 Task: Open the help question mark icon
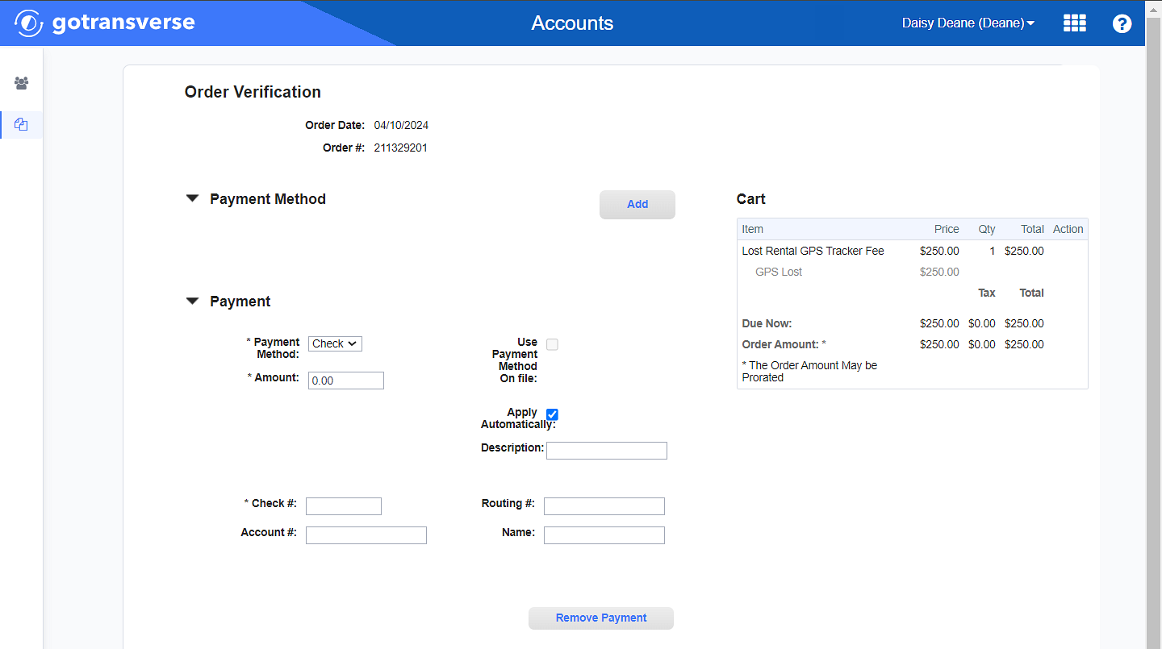pos(1122,23)
